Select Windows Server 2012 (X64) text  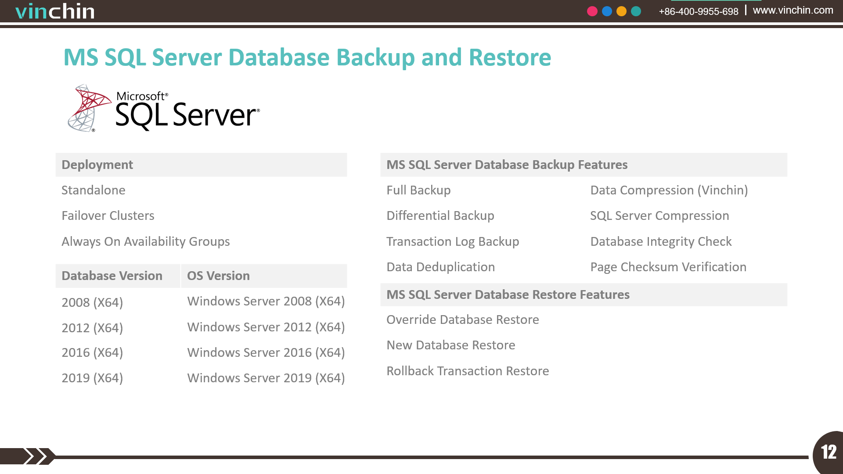(266, 327)
